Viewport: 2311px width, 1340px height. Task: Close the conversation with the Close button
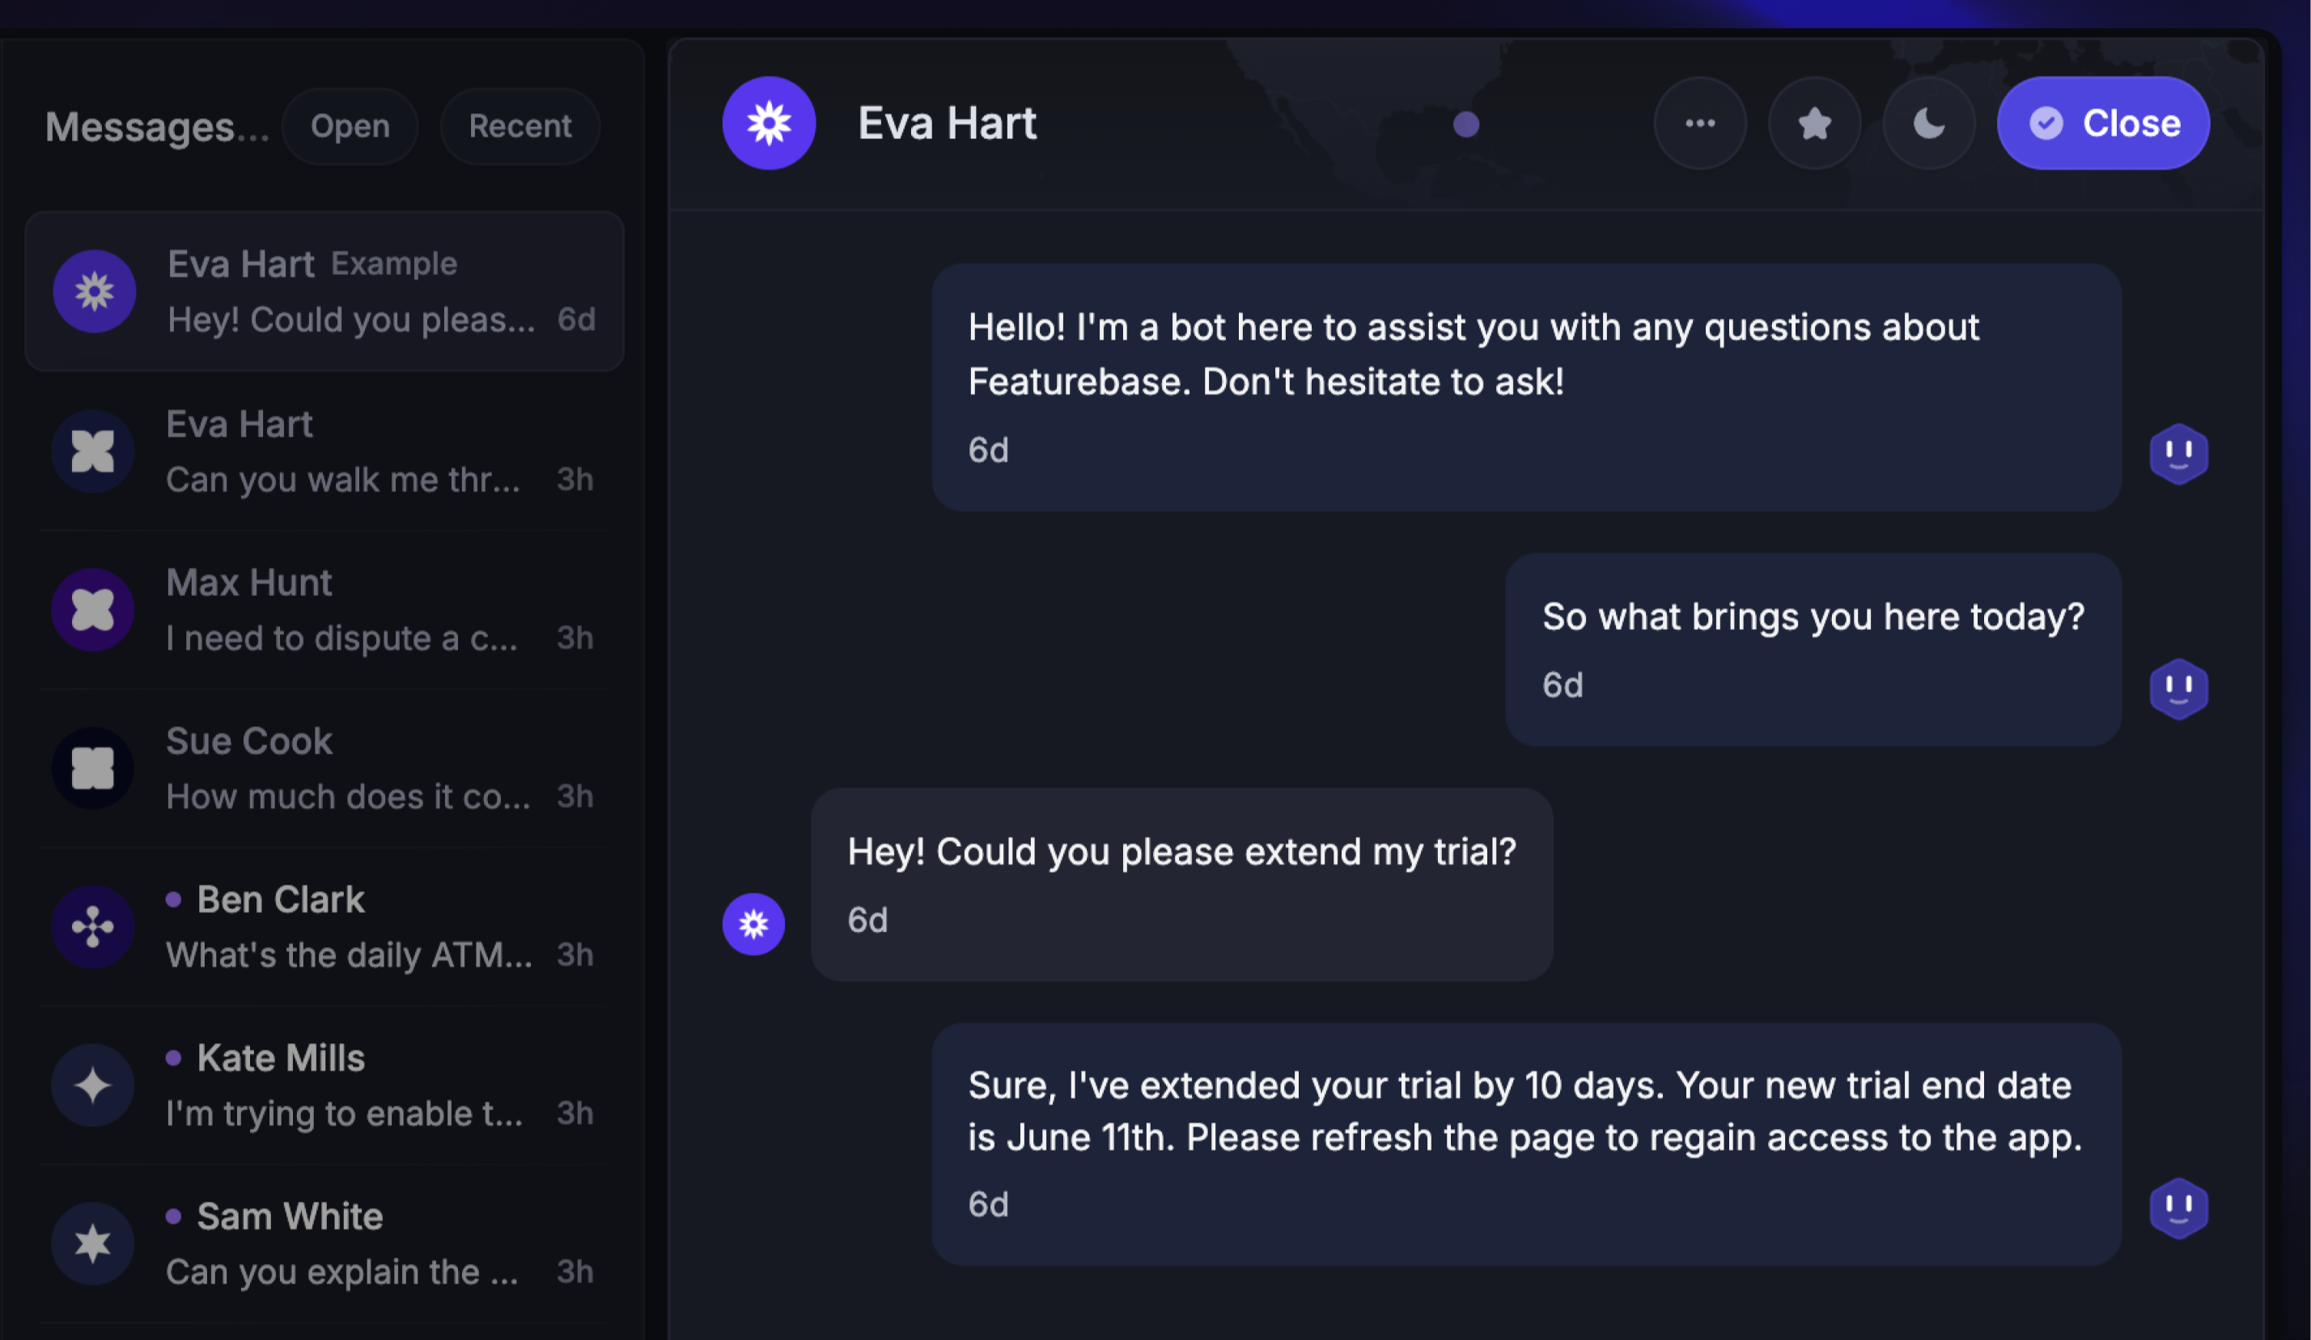pyautogui.click(x=2103, y=124)
